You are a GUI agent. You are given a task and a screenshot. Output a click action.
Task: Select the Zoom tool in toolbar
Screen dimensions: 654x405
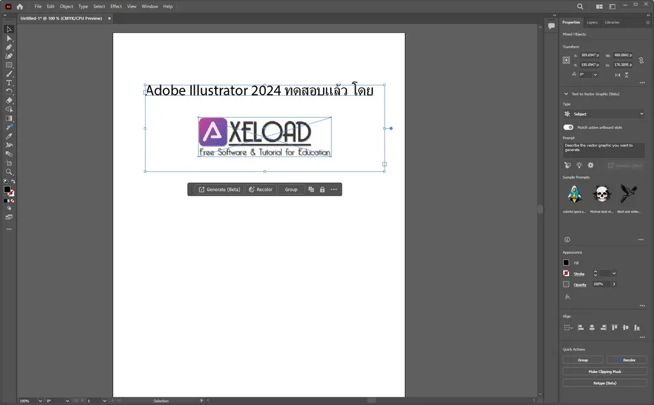click(9, 172)
